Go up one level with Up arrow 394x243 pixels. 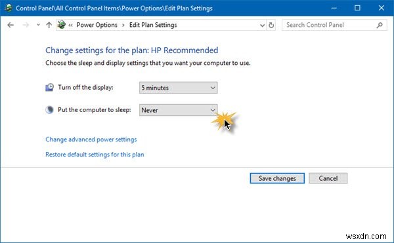tap(49, 25)
